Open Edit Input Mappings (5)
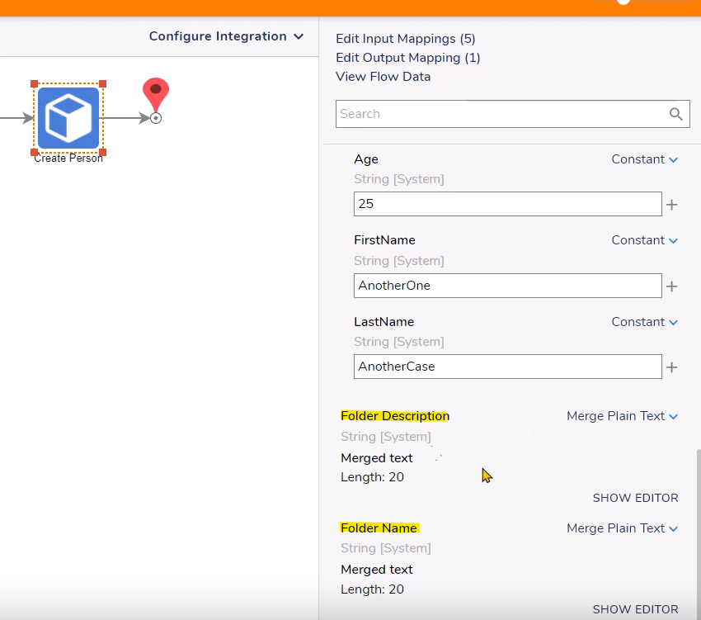 tap(406, 39)
